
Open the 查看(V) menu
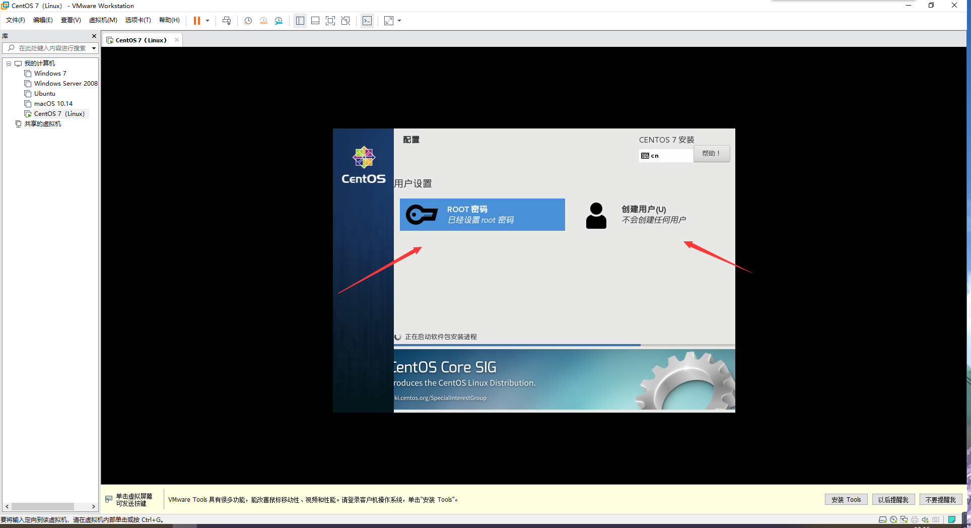point(71,20)
